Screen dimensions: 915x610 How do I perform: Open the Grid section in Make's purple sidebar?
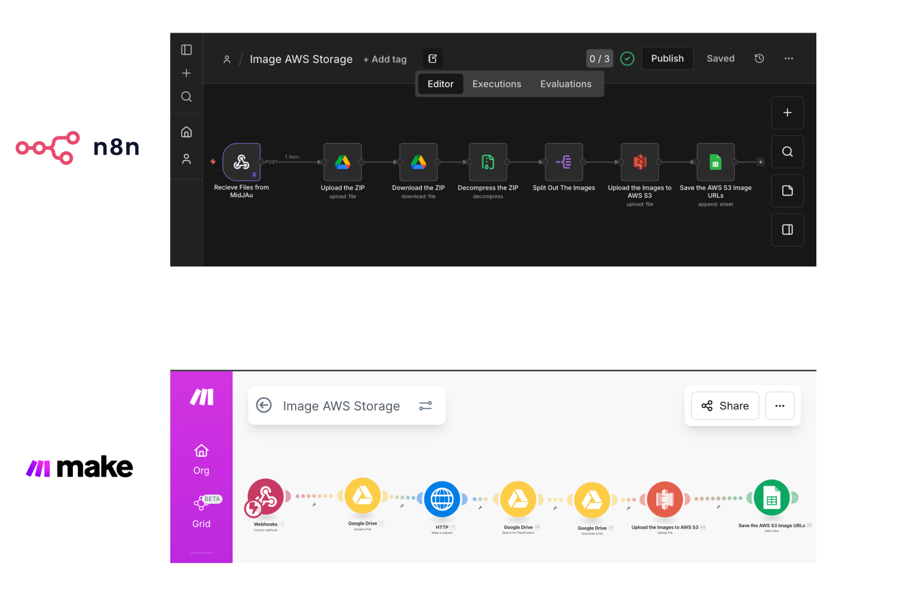(x=201, y=512)
